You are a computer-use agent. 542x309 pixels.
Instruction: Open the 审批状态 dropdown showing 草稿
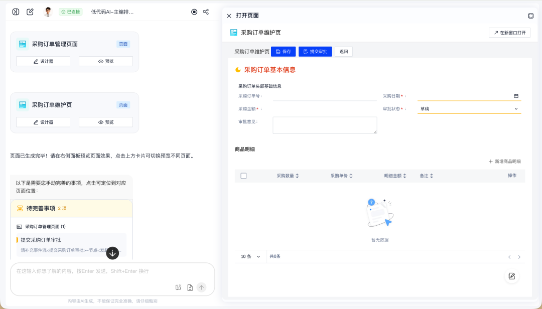469,108
